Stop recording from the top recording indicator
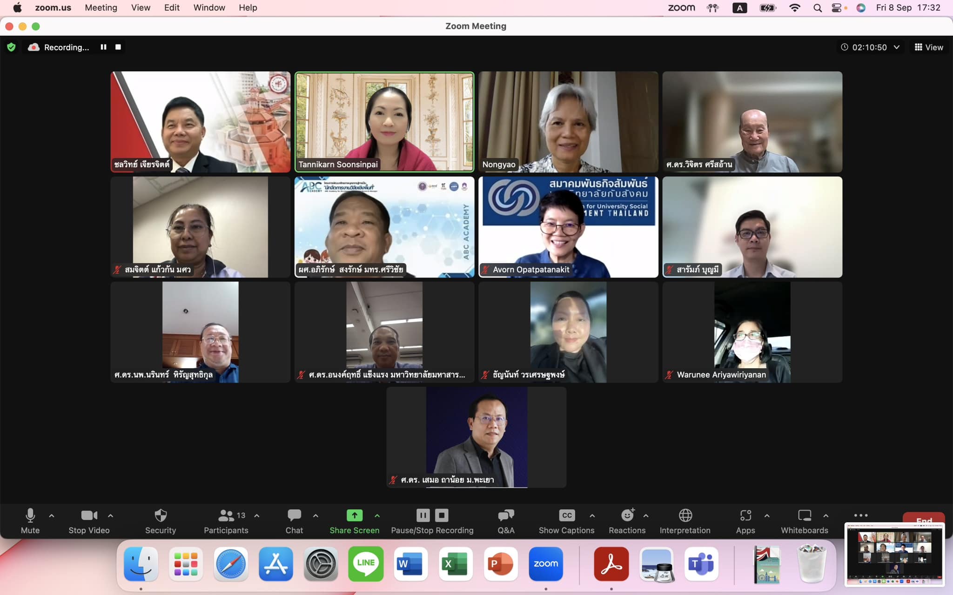953x595 pixels. (118, 47)
